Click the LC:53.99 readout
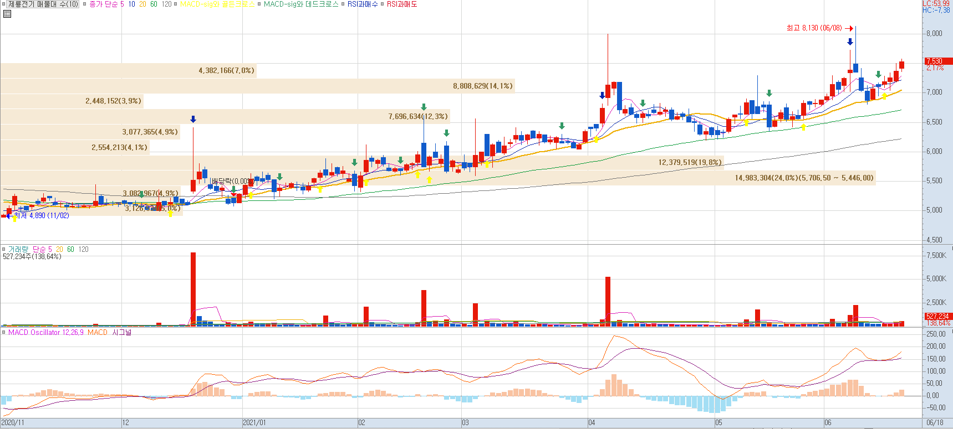The height and width of the screenshot is (429, 953). pyautogui.click(x=936, y=3)
